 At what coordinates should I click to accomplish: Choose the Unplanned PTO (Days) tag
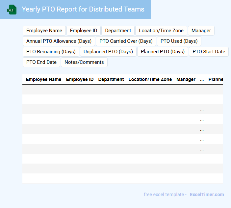pyautogui.click(x=108, y=52)
